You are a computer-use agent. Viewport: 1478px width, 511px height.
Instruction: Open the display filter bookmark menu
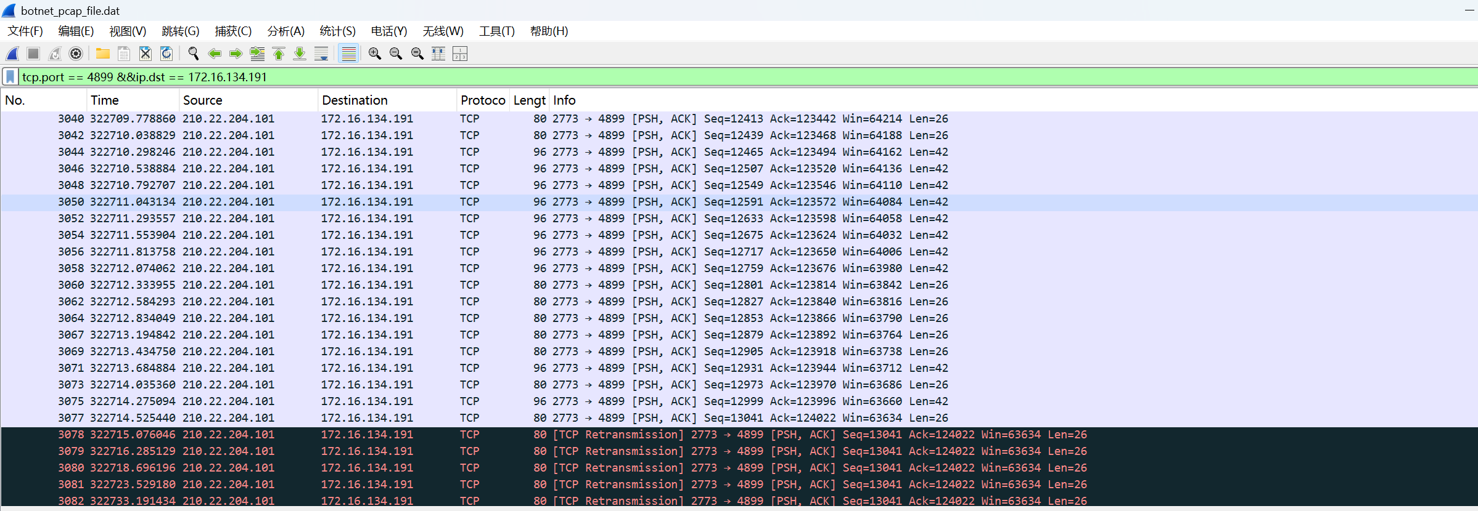(10, 77)
